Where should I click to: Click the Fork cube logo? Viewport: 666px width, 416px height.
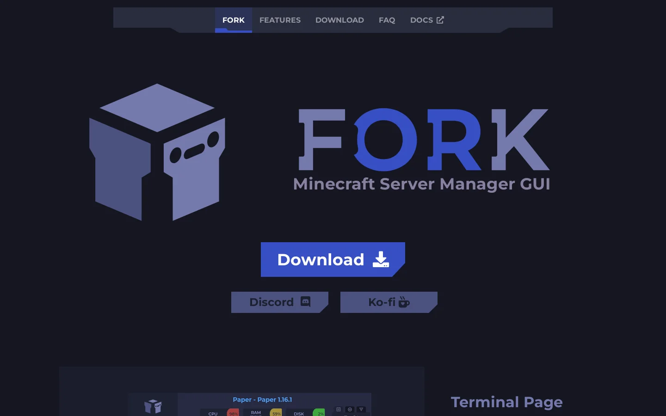coord(157,152)
